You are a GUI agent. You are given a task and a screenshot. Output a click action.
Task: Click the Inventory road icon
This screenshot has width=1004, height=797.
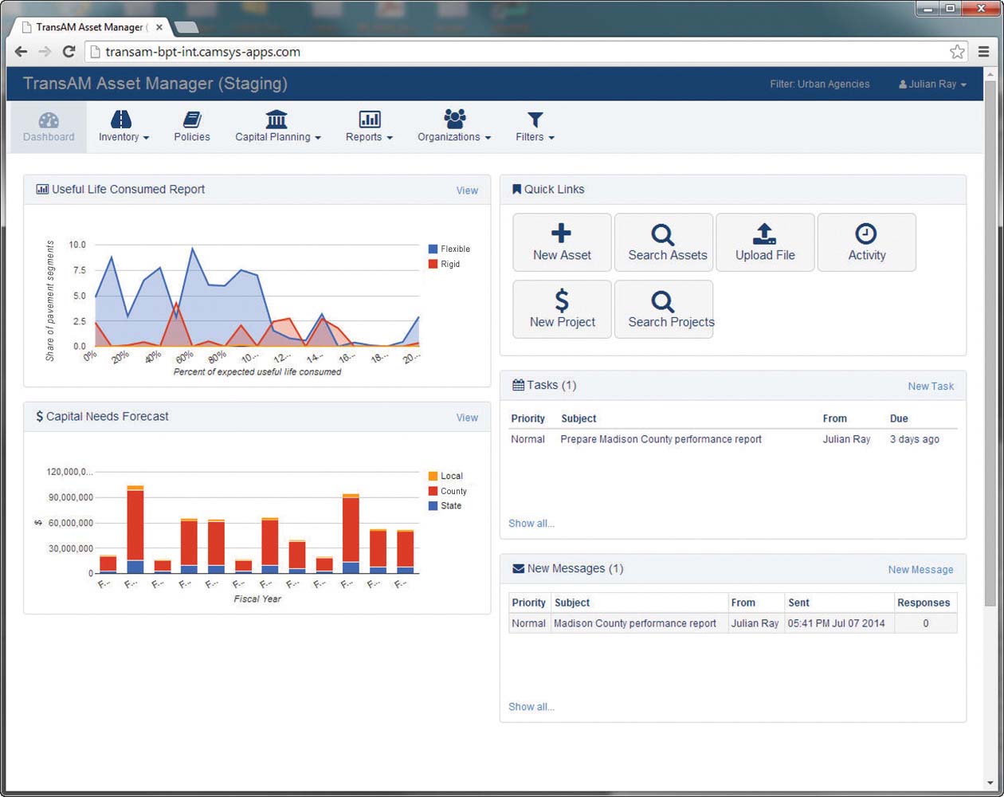[x=121, y=120]
